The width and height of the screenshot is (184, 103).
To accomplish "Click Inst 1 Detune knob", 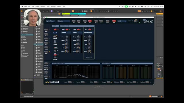I will [x=67, y=40].
